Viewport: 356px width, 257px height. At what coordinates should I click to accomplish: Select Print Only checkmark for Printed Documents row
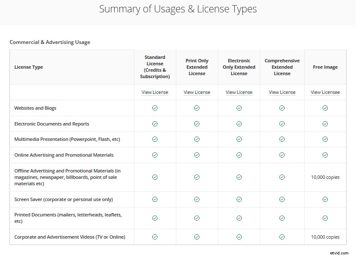(197, 218)
